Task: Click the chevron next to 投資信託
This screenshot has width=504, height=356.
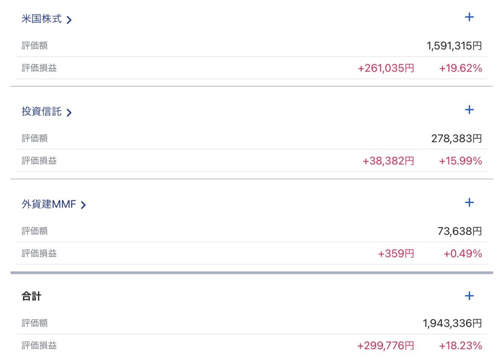Action: pos(69,113)
